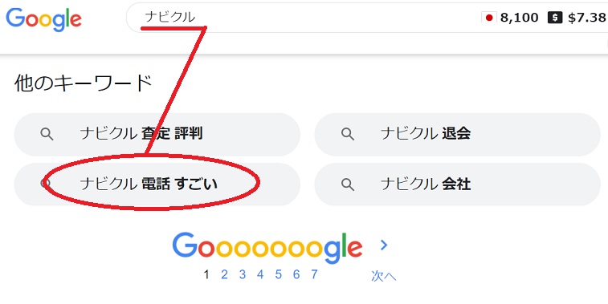Click magnifier icon beside ナビクル 電話 すごい
This screenshot has height=304, width=608.
(47, 184)
